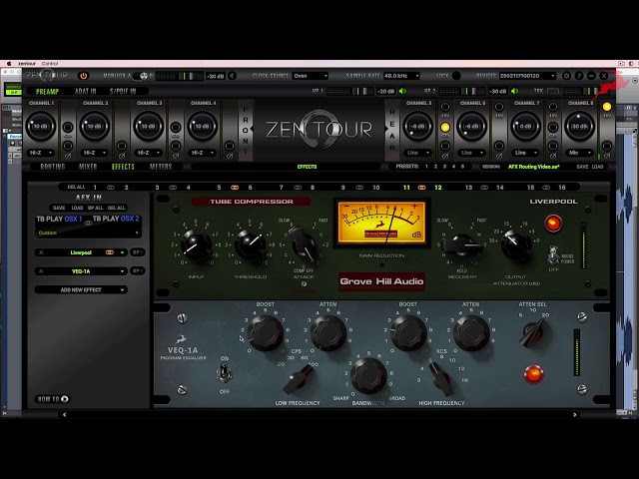Click the Channel 1 phase invert symbol
639x479 pixels.
[68, 156]
